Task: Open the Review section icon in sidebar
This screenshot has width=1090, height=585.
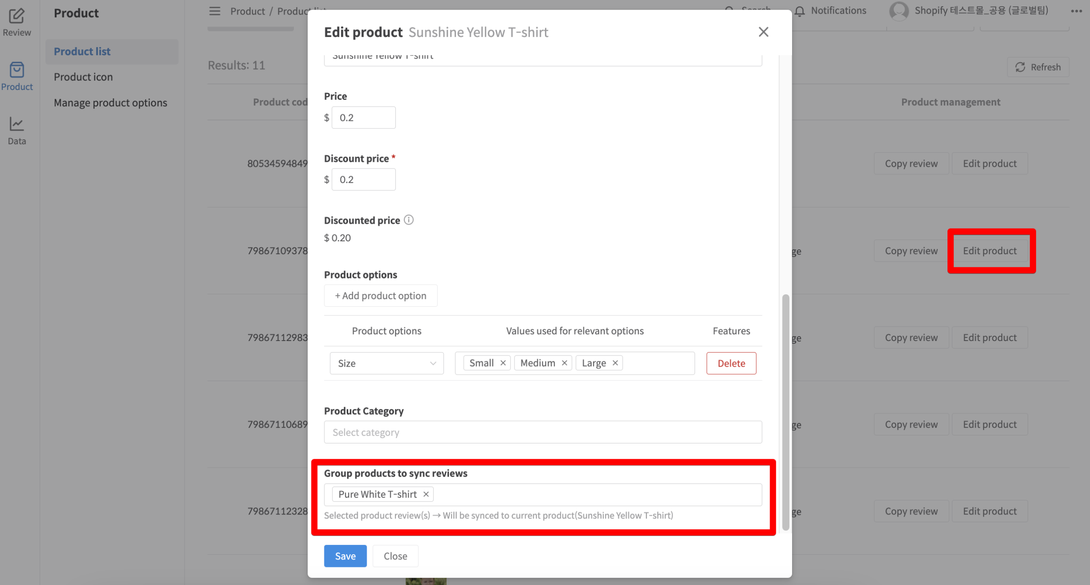Action: 17,16
